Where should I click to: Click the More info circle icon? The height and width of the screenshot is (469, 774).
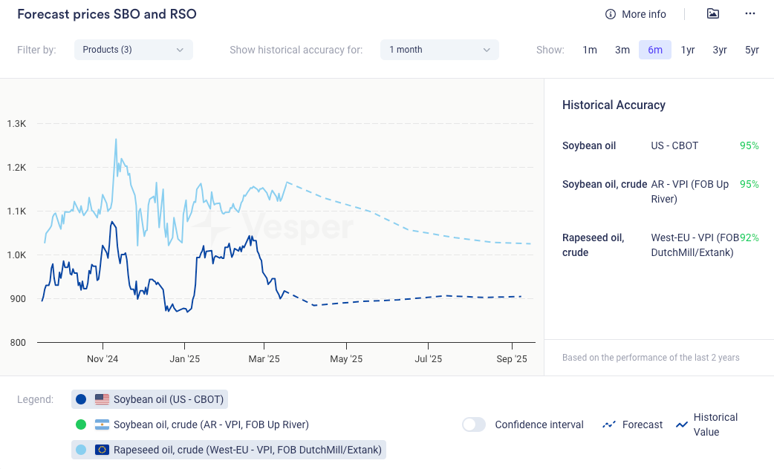pos(611,14)
